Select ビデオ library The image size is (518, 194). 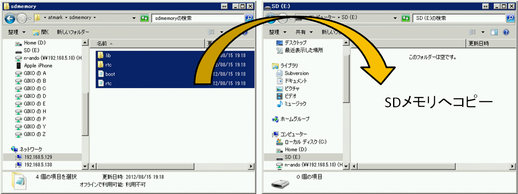point(286,96)
